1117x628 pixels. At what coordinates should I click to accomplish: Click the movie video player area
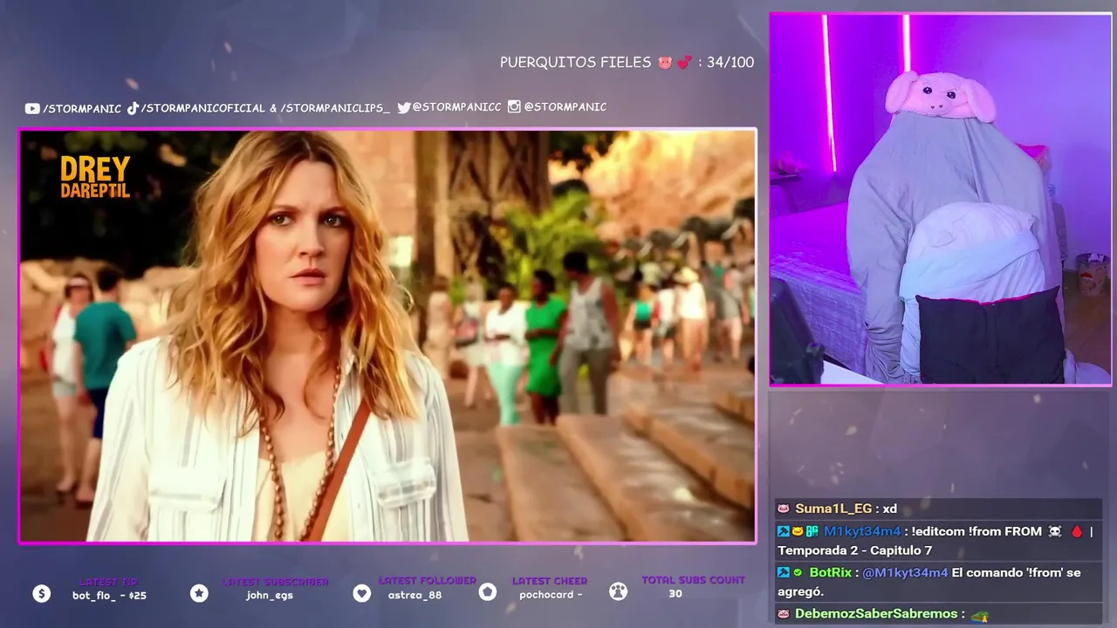pos(387,336)
